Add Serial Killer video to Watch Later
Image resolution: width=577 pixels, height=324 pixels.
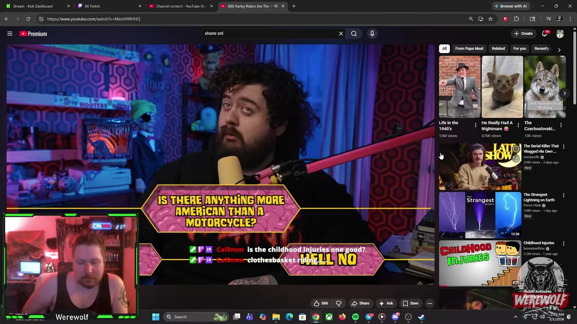point(516,149)
